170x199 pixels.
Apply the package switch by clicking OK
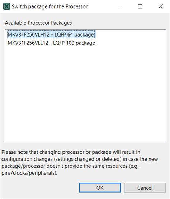(x=100, y=188)
